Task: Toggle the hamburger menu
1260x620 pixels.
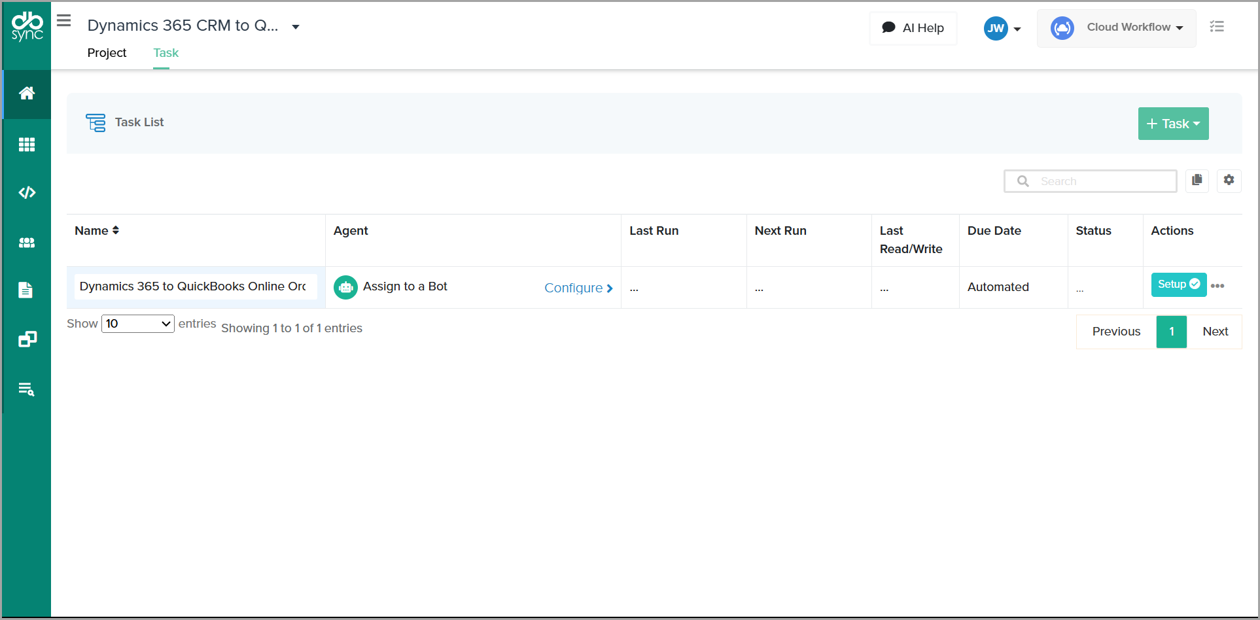Action: tap(63, 21)
